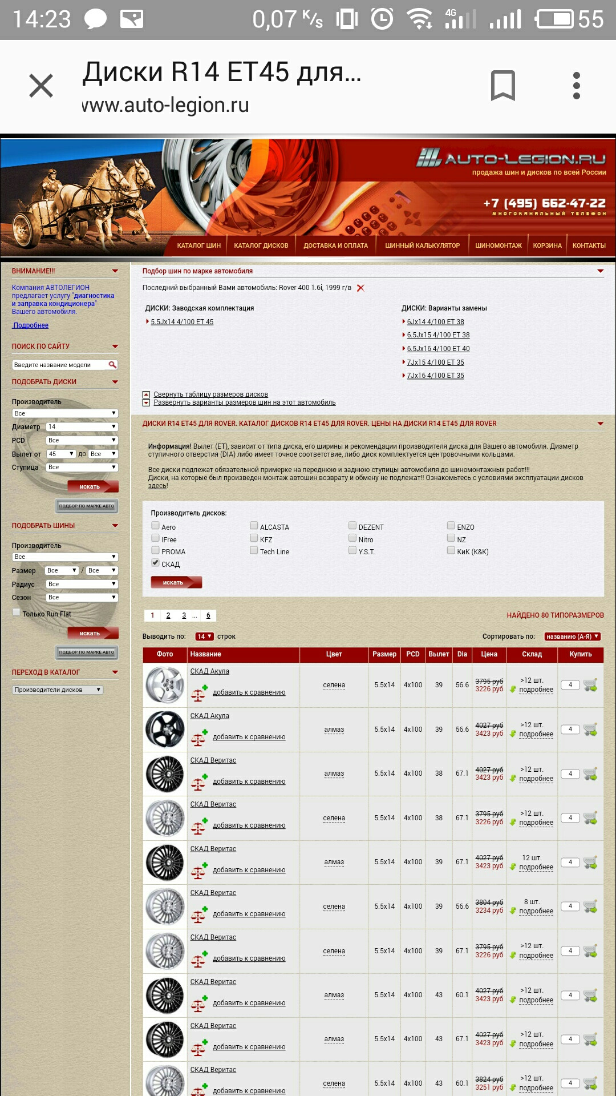The image size is (616, 1096).
Task: Cart icon for Веритас алмаз 38 67.1
Action: pos(590,774)
